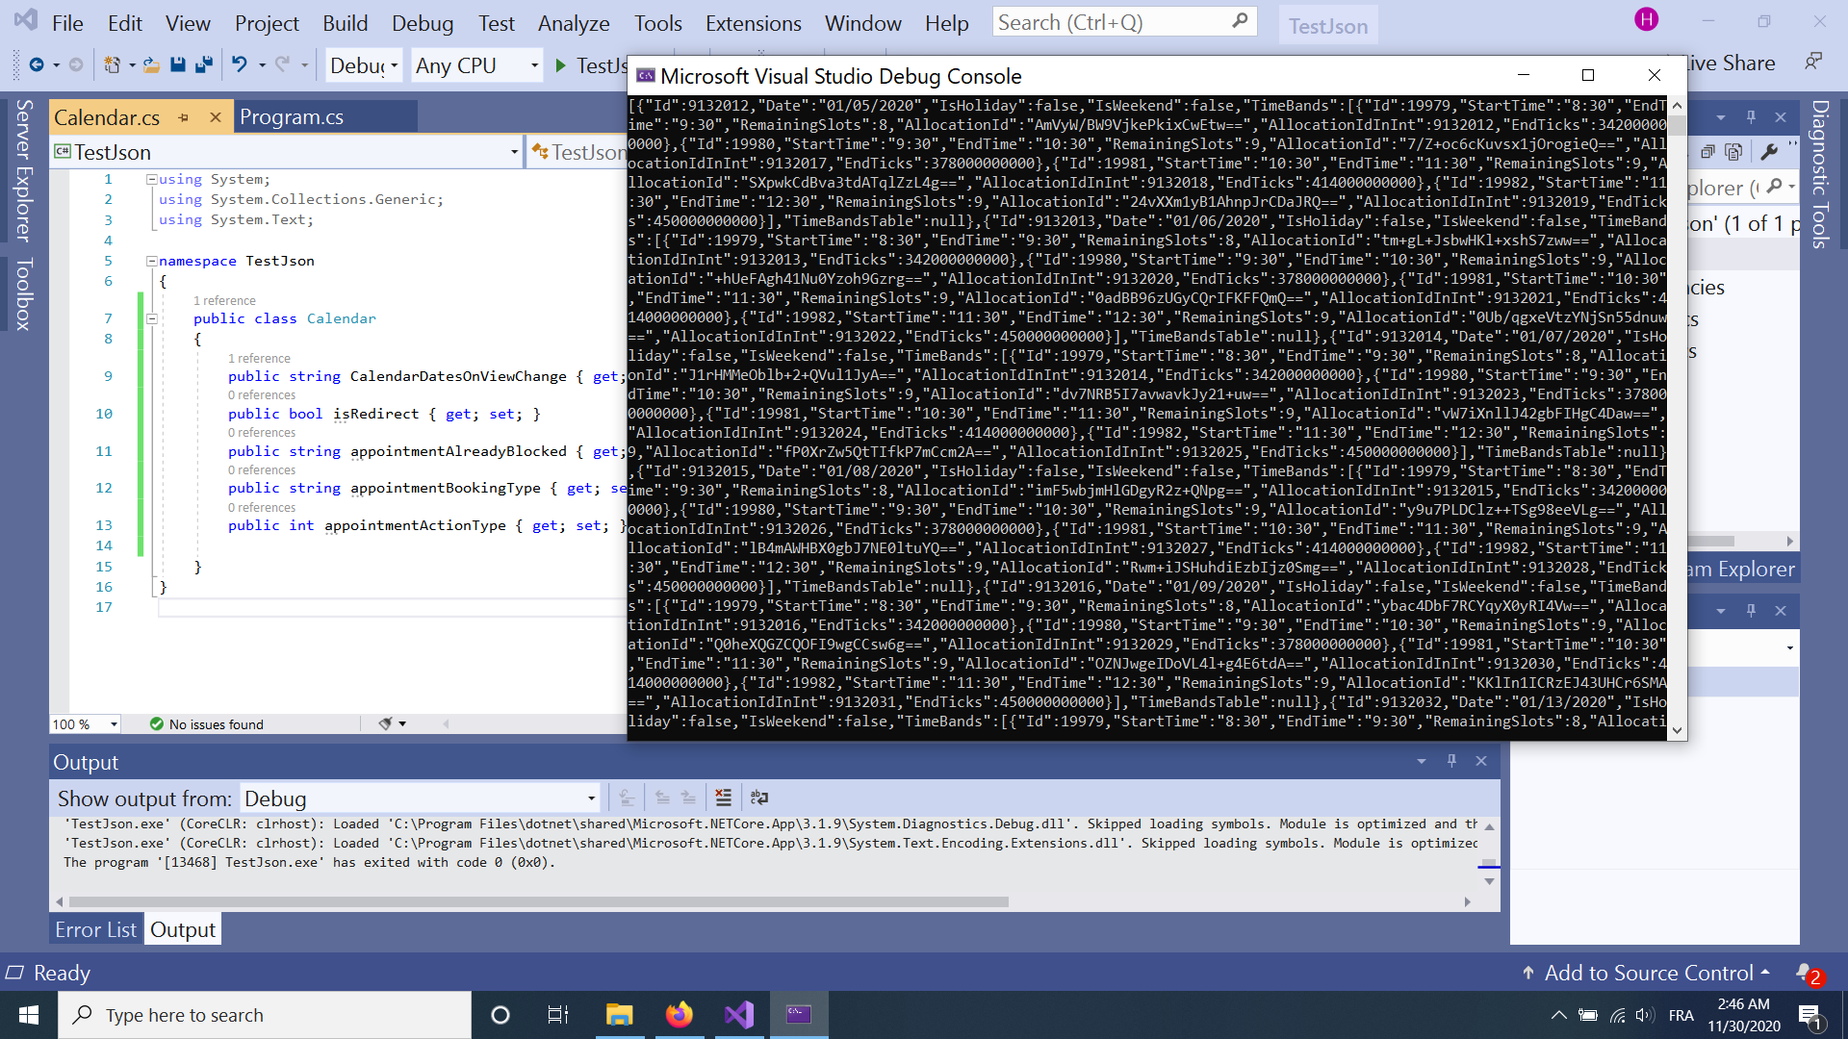This screenshot has height=1039, width=1848.
Task: Click the Live Share button
Action: [x=1731, y=63]
